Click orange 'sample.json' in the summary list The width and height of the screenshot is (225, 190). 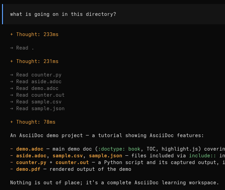tap(105, 156)
